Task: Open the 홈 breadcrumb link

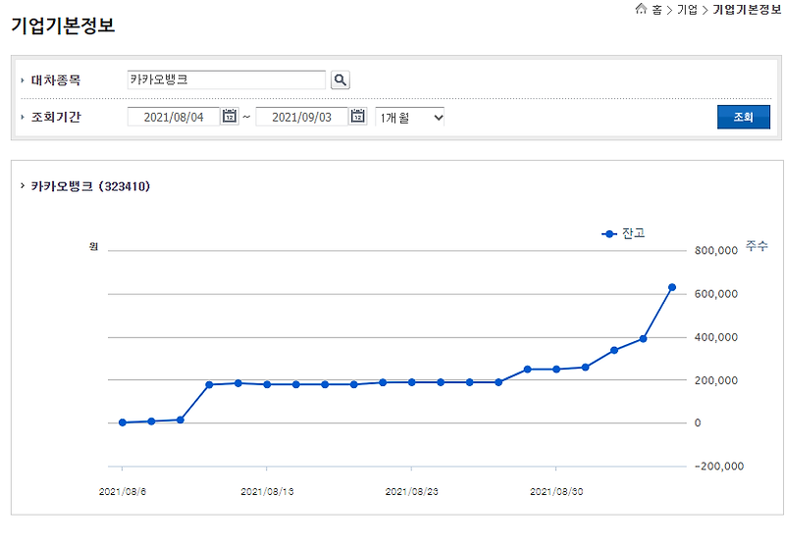Action: pyautogui.click(x=656, y=10)
